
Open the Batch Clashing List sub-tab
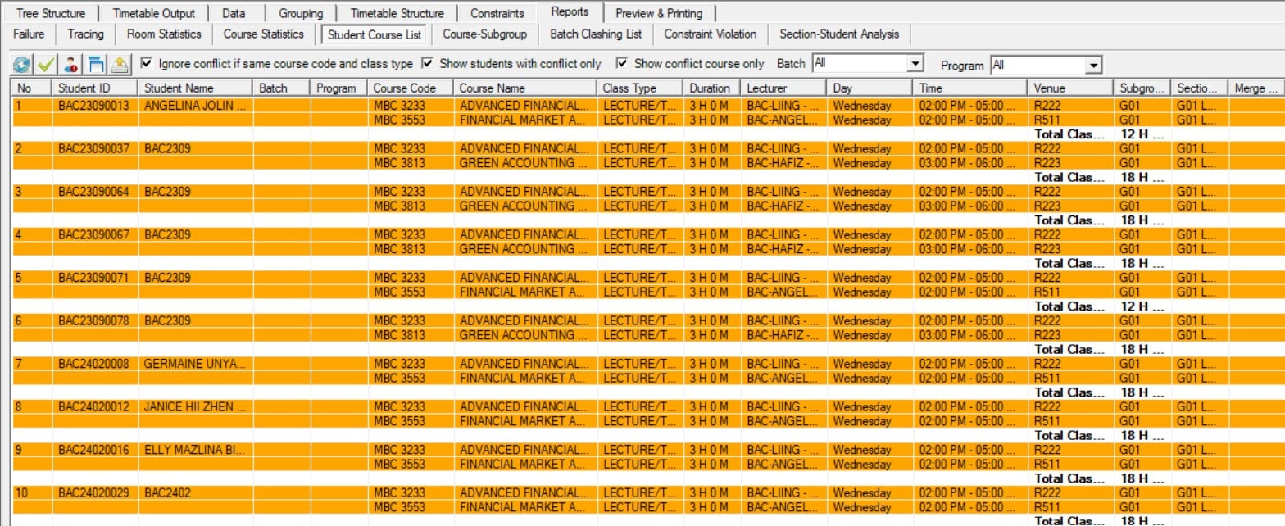tap(596, 34)
